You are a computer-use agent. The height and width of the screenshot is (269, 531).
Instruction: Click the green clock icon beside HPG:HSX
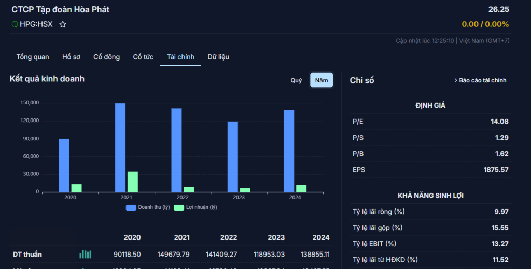(x=15, y=24)
